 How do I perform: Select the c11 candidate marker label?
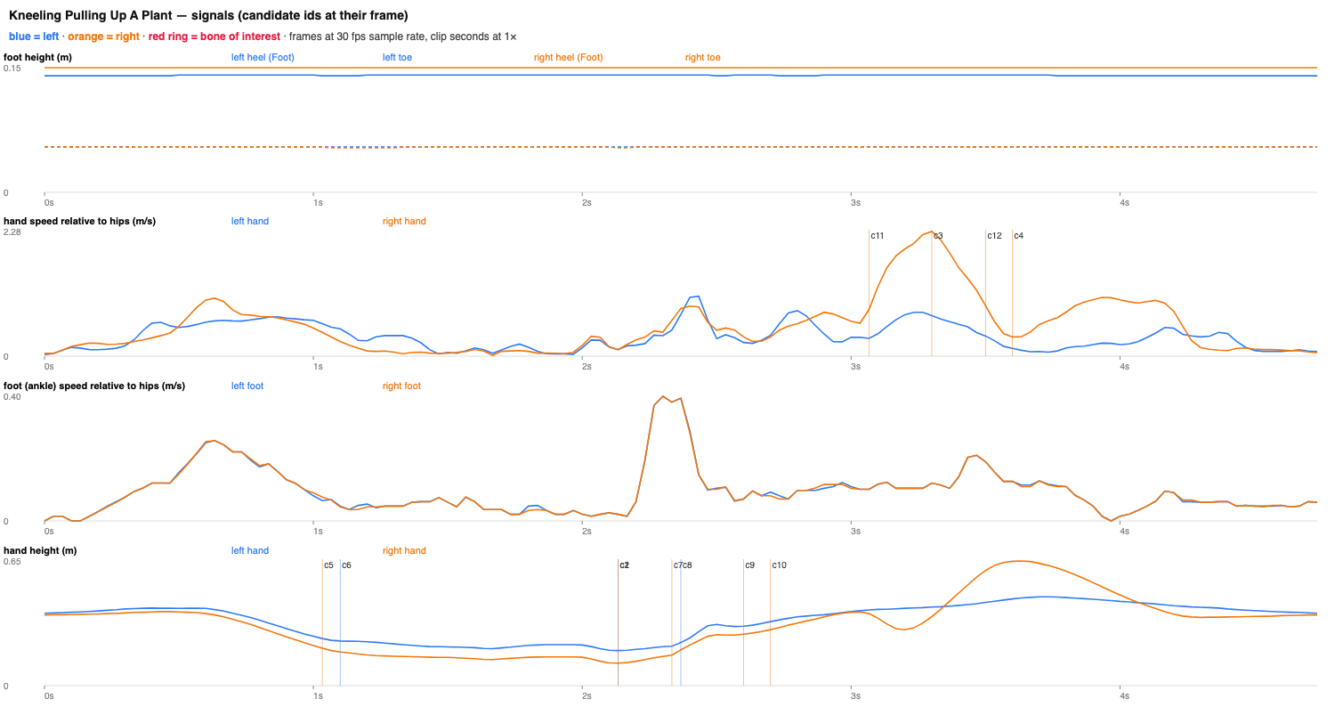[x=878, y=236]
